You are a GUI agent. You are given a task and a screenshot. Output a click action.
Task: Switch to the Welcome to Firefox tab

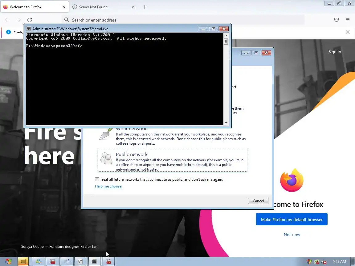coord(35,7)
